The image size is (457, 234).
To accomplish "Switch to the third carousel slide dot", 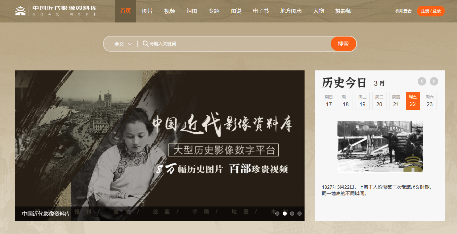I will tap(292, 214).
